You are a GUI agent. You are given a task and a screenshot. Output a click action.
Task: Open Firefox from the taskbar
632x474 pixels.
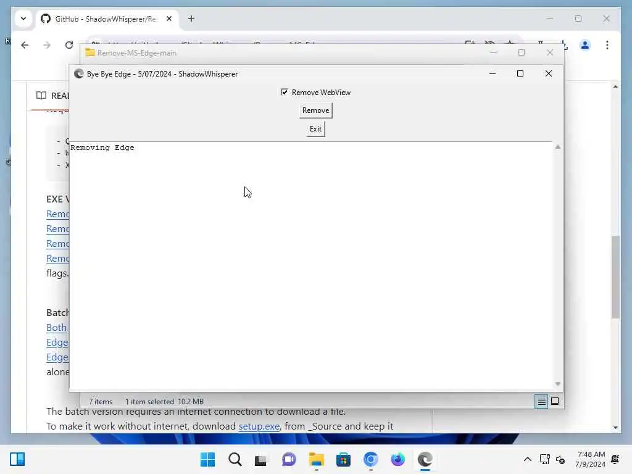click(x=398, y=459)
